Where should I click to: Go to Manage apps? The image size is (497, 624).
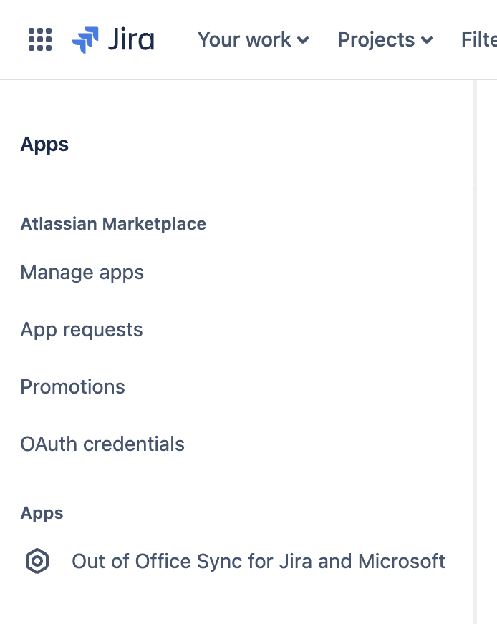coord(82,273)
